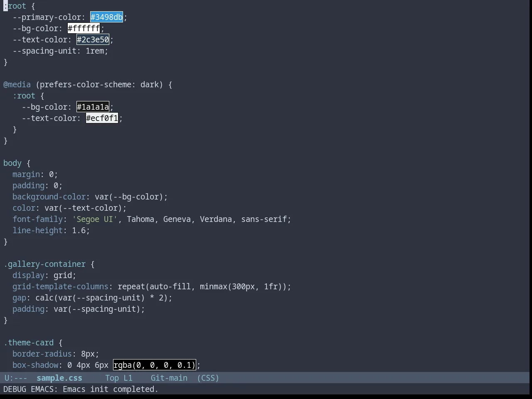The width and height of the screenshot is (532, 399).
Task: Click the #1a1a1a color value
Action: 93,107
